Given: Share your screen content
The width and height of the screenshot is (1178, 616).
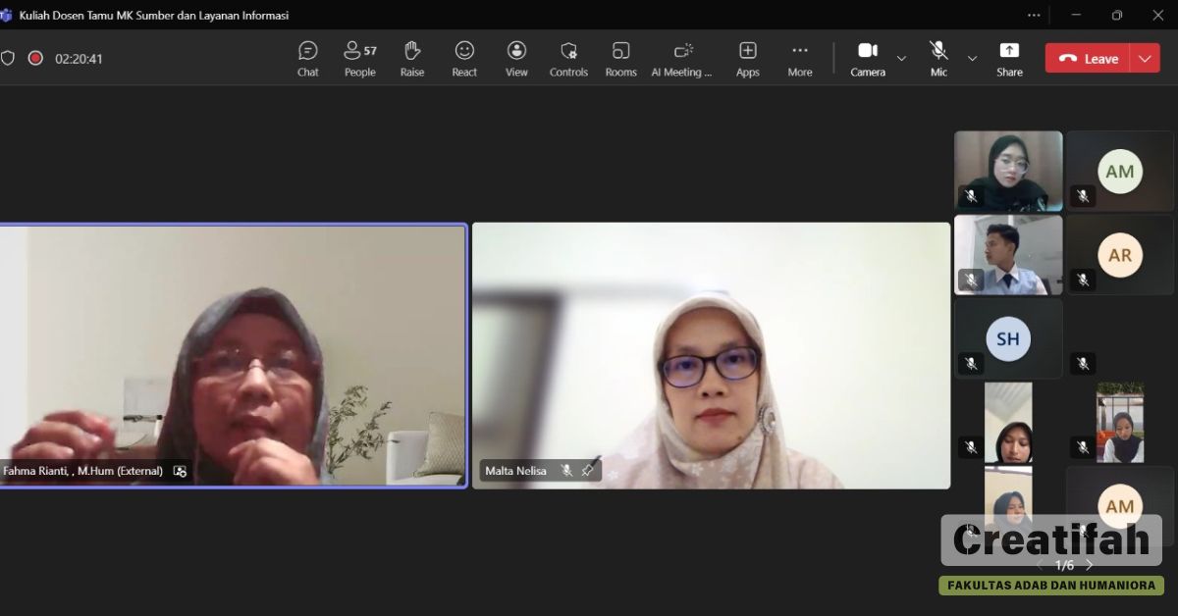Looking at the screenshot, I should (x=1009, y=58).
